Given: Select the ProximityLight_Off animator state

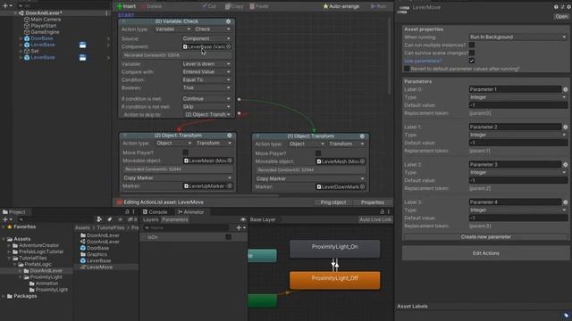Looking at the screenshot, I should pyautogui.click(x=334, y=280).
